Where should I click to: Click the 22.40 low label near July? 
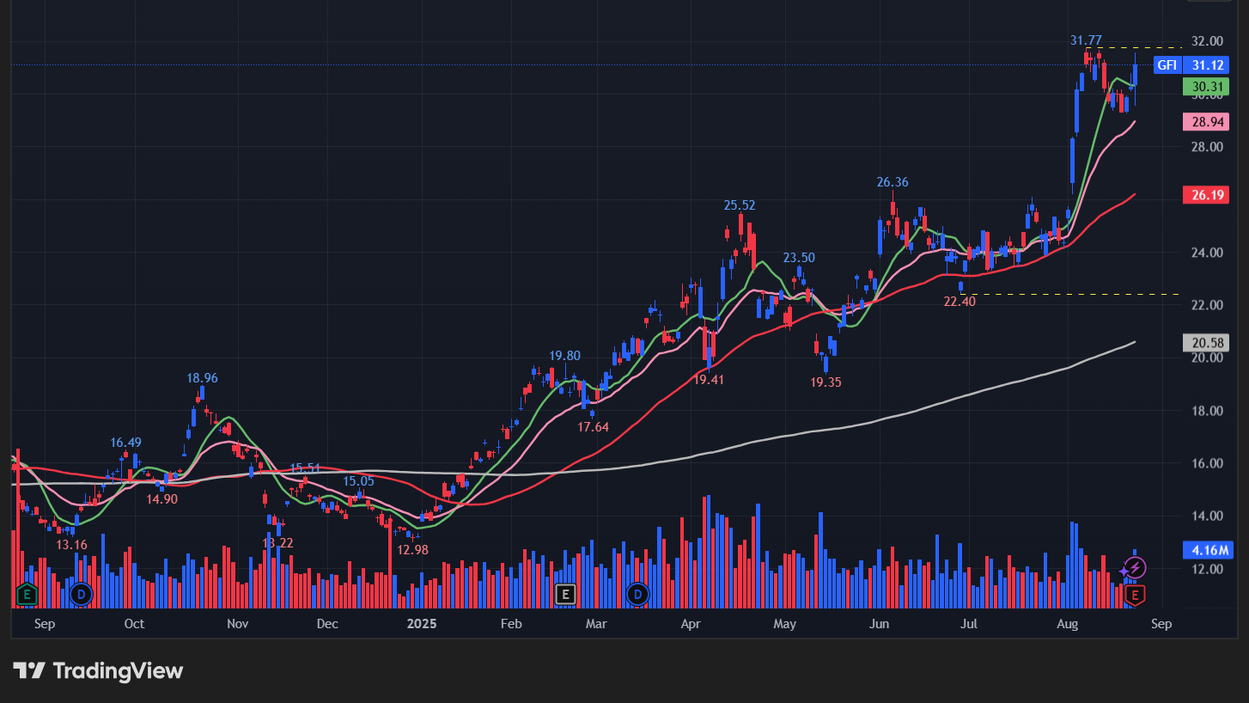point(960,301)
